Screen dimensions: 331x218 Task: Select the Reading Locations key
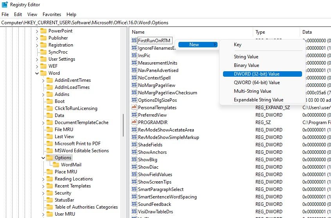pyautogui.click(x=74, y=179)
